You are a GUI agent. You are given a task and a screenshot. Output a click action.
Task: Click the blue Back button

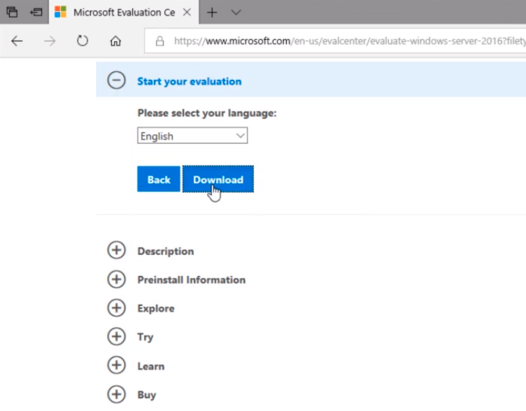click(159, 179)
